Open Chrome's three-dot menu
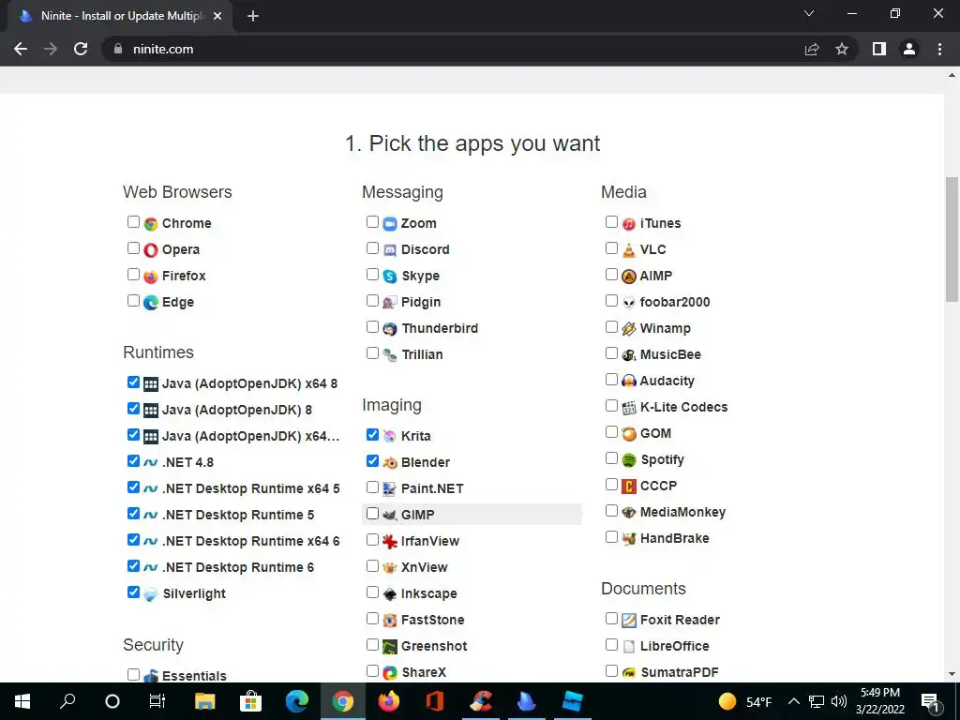 pos(939,49)
